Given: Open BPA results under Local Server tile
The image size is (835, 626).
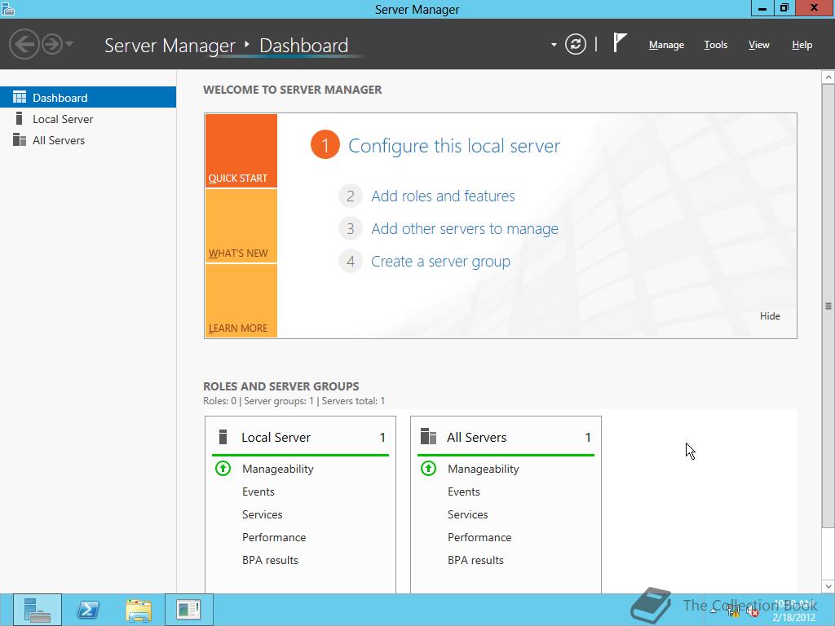Looking at the screenshot, I should tap(270, 561).
